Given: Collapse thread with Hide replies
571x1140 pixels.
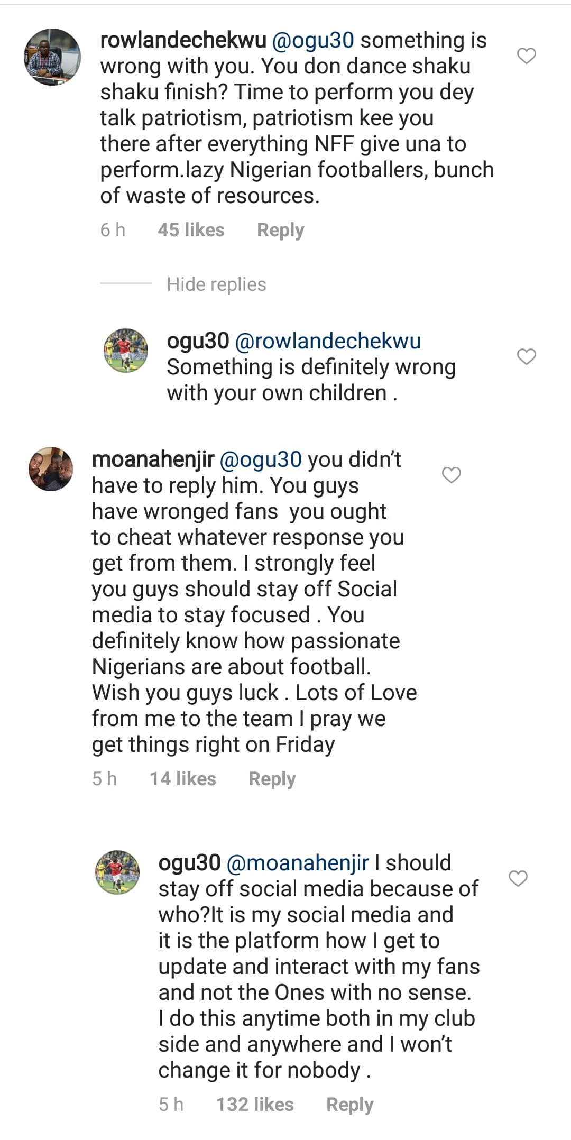Looking at the screenshot, I should tap(216, 284).
